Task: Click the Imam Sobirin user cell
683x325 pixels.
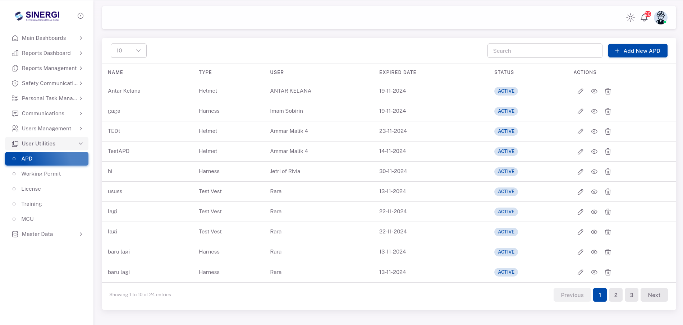Action: [287, 111]
